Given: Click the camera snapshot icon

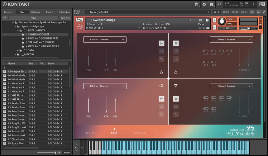Looking at the screenshot, I should click(x=200, y=20).
